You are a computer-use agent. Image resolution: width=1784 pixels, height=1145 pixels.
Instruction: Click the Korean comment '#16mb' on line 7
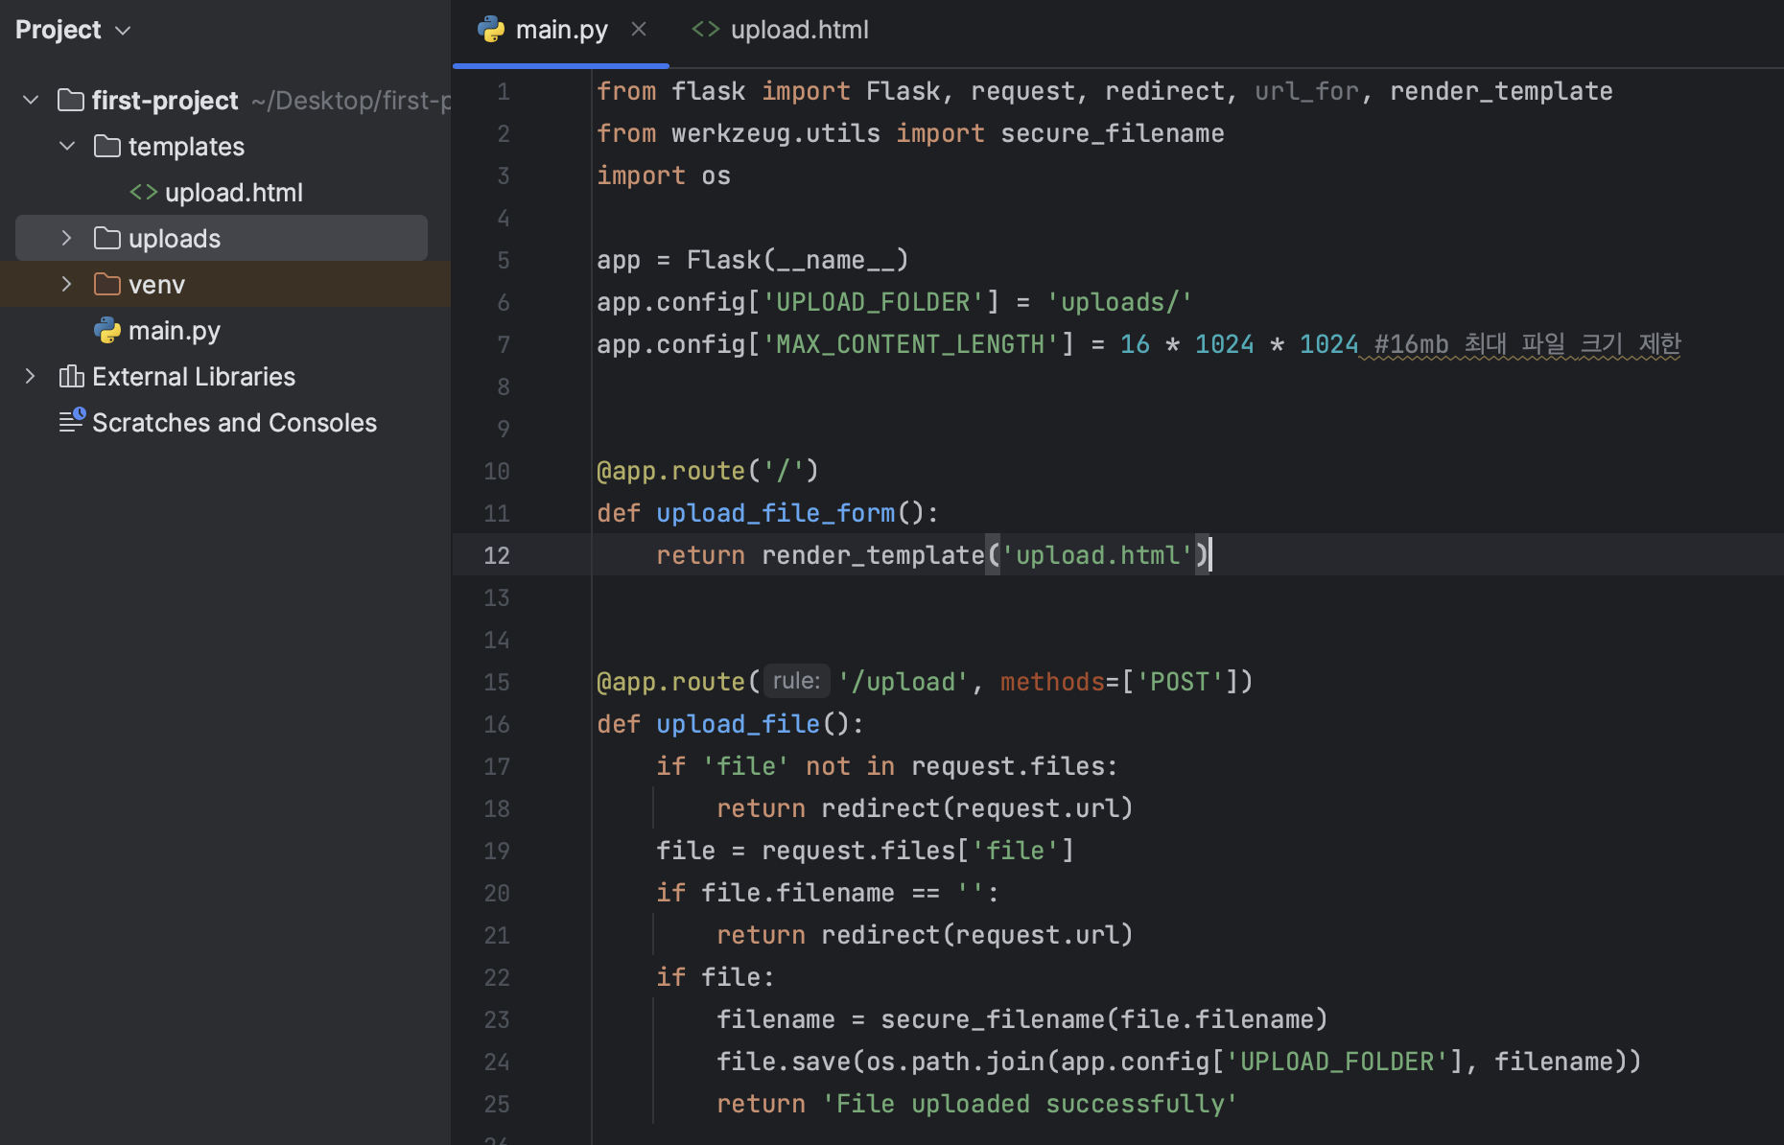[1527, 344]
